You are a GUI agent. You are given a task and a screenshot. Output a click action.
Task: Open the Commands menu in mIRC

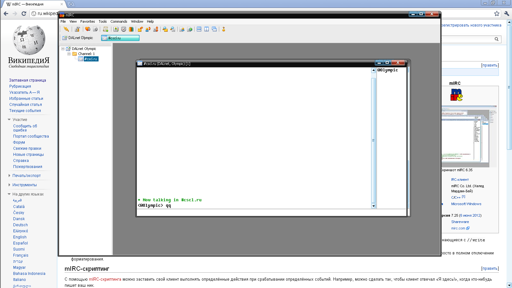119,21
